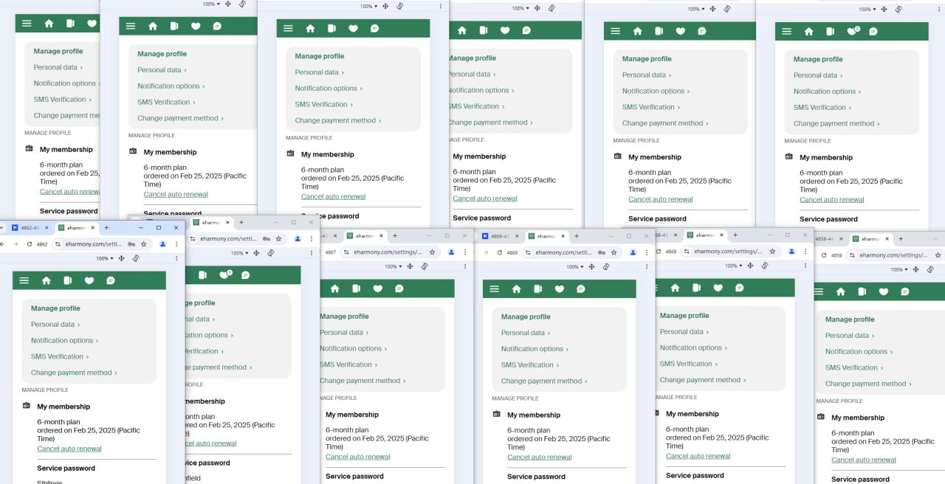Expand Notification options in the 4858 window

pos(859,352)
